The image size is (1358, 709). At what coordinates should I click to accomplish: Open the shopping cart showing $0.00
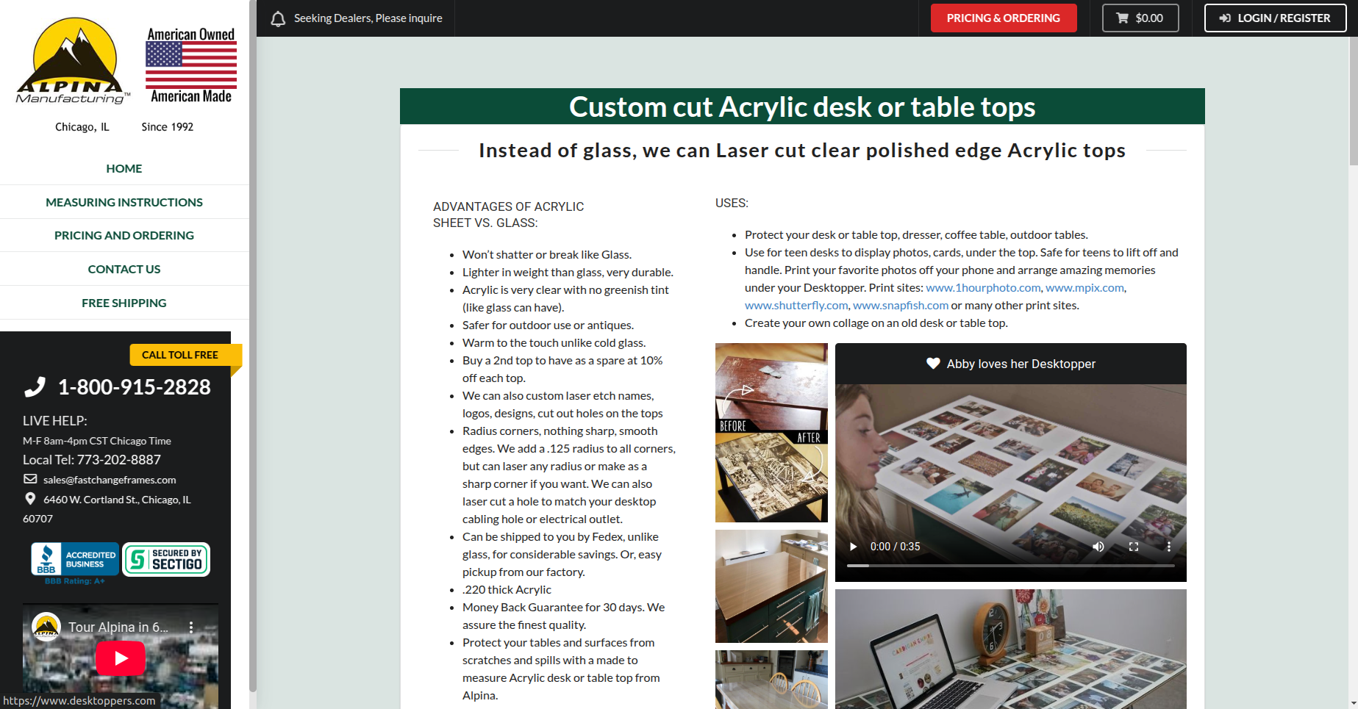tap(1140, 18)
